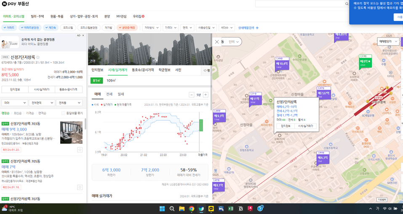
Task: Click the plus icon beside 상세매물검색
Action: point(257,28)
